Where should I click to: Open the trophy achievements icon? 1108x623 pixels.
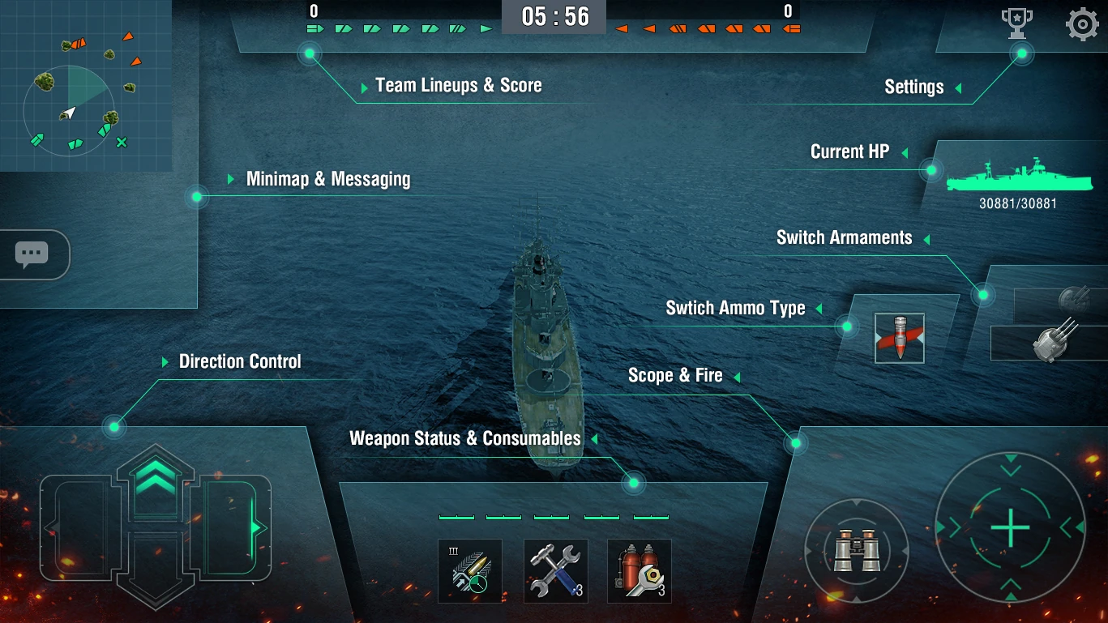[1016, 24]
